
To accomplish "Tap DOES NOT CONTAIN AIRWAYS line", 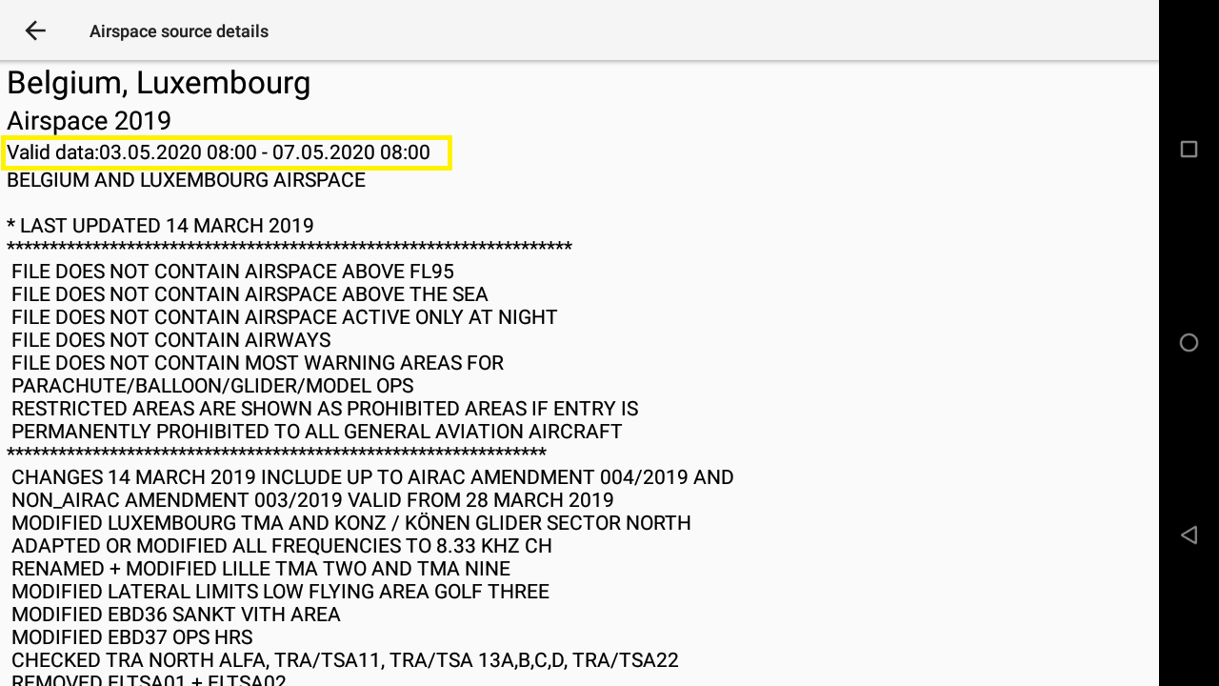I will point(171,340).
